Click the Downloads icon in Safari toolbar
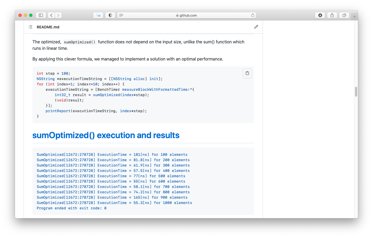This screenshot has width=373, height=238. pyautogui.click(x=320, y=15)
